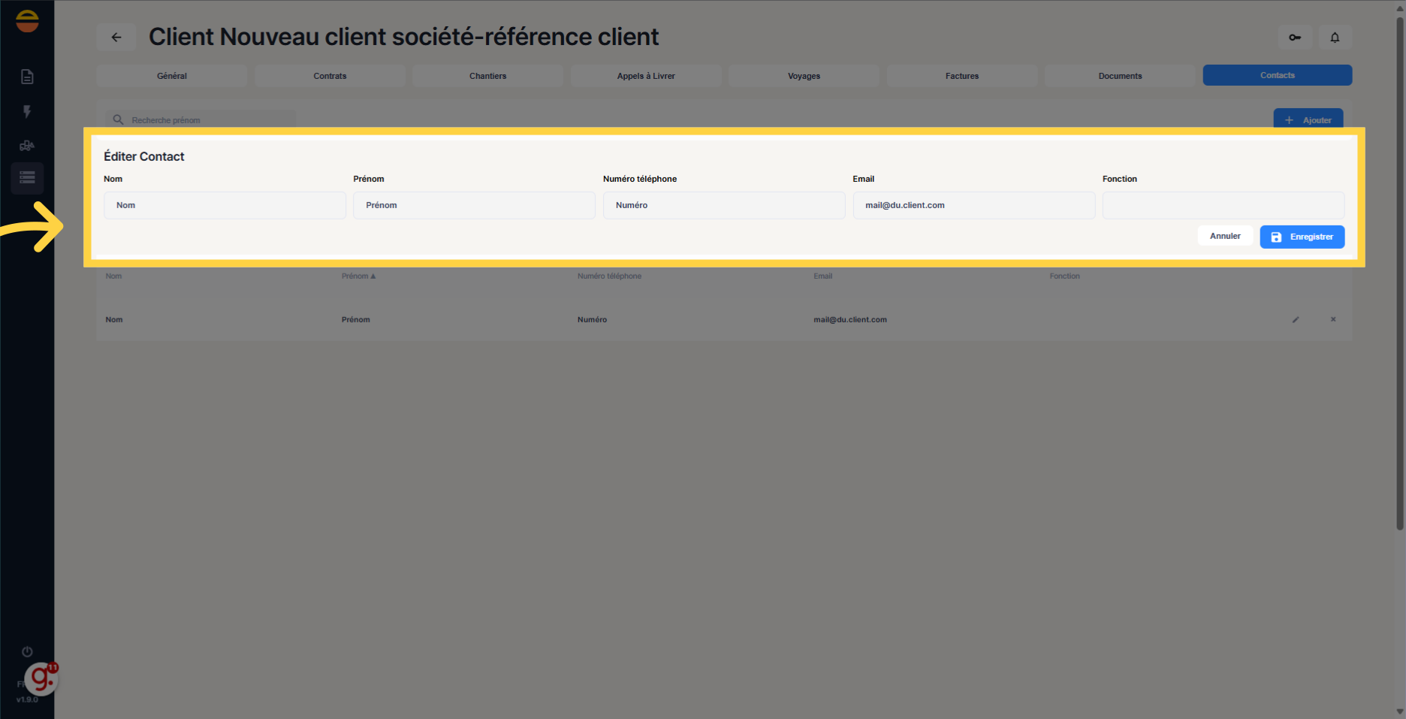Click the magnifier icon in the search bar
The image size is (1406, 719).
point(119,119)
